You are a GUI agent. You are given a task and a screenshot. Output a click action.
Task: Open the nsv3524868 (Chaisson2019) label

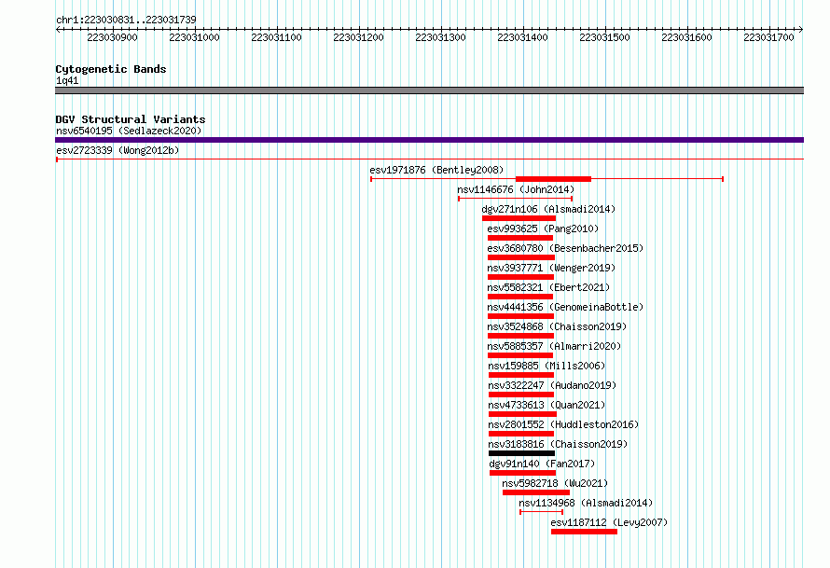click(557, 326)
